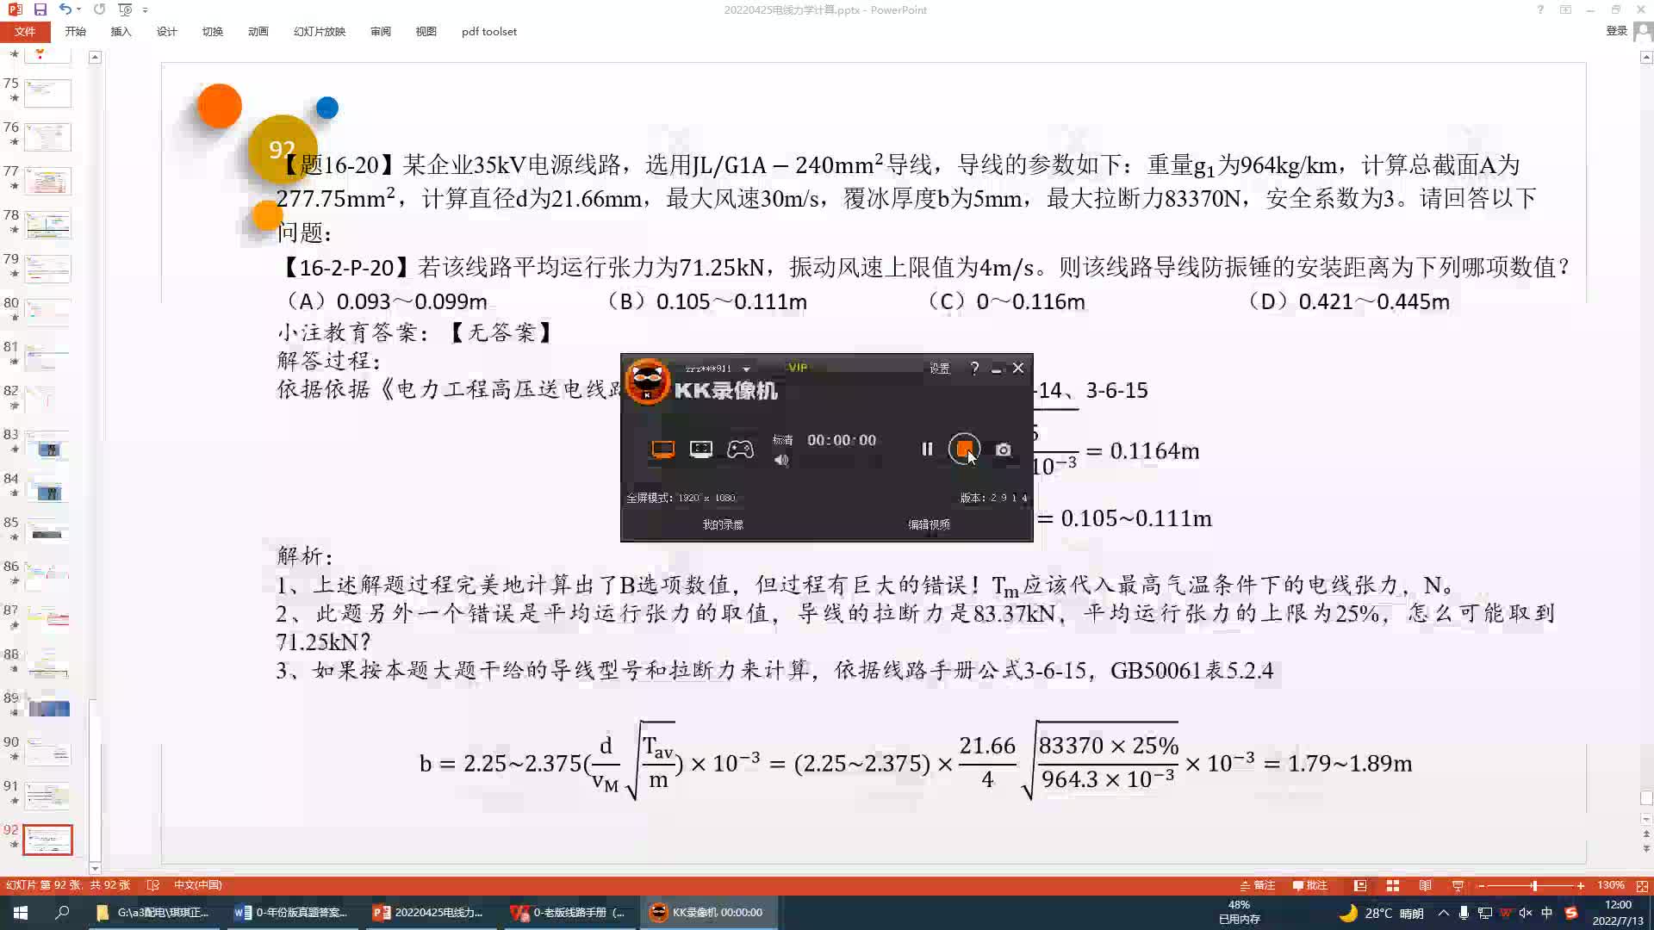Screen dimensions: 1654x930
Task: Toggle the muted system volume tray icon
Action: (x=1525, y=913)
